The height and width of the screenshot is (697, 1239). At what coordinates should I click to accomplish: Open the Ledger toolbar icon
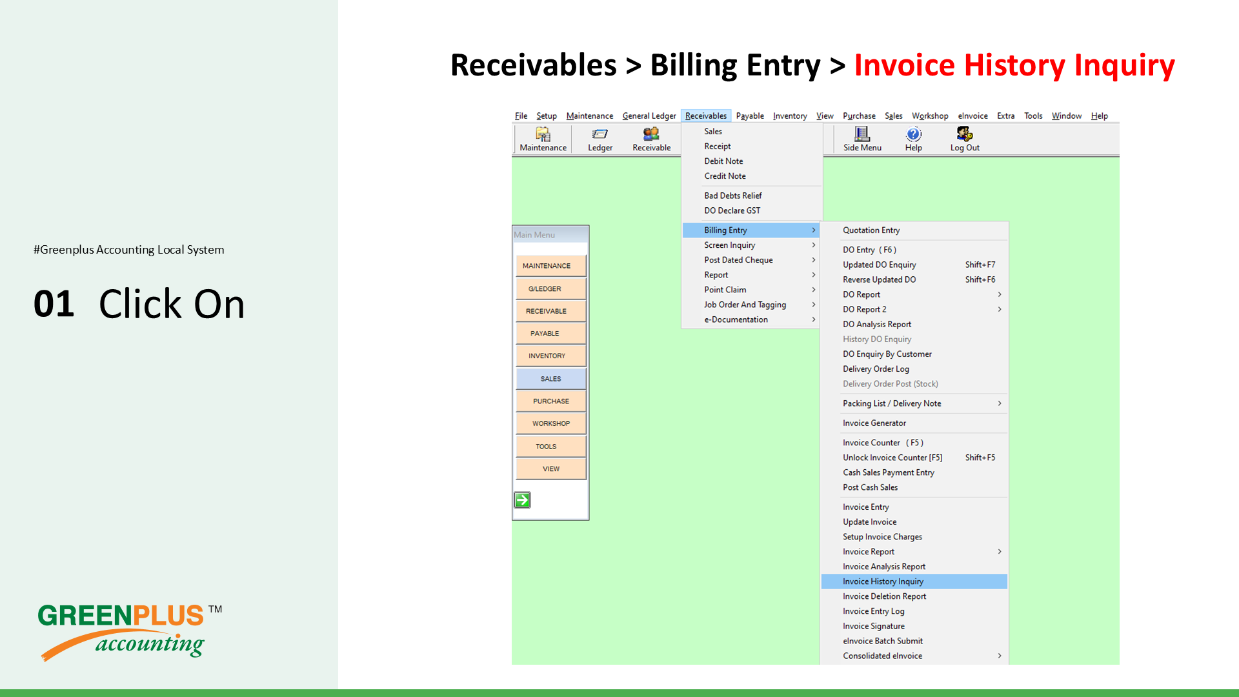click(600, 139)
